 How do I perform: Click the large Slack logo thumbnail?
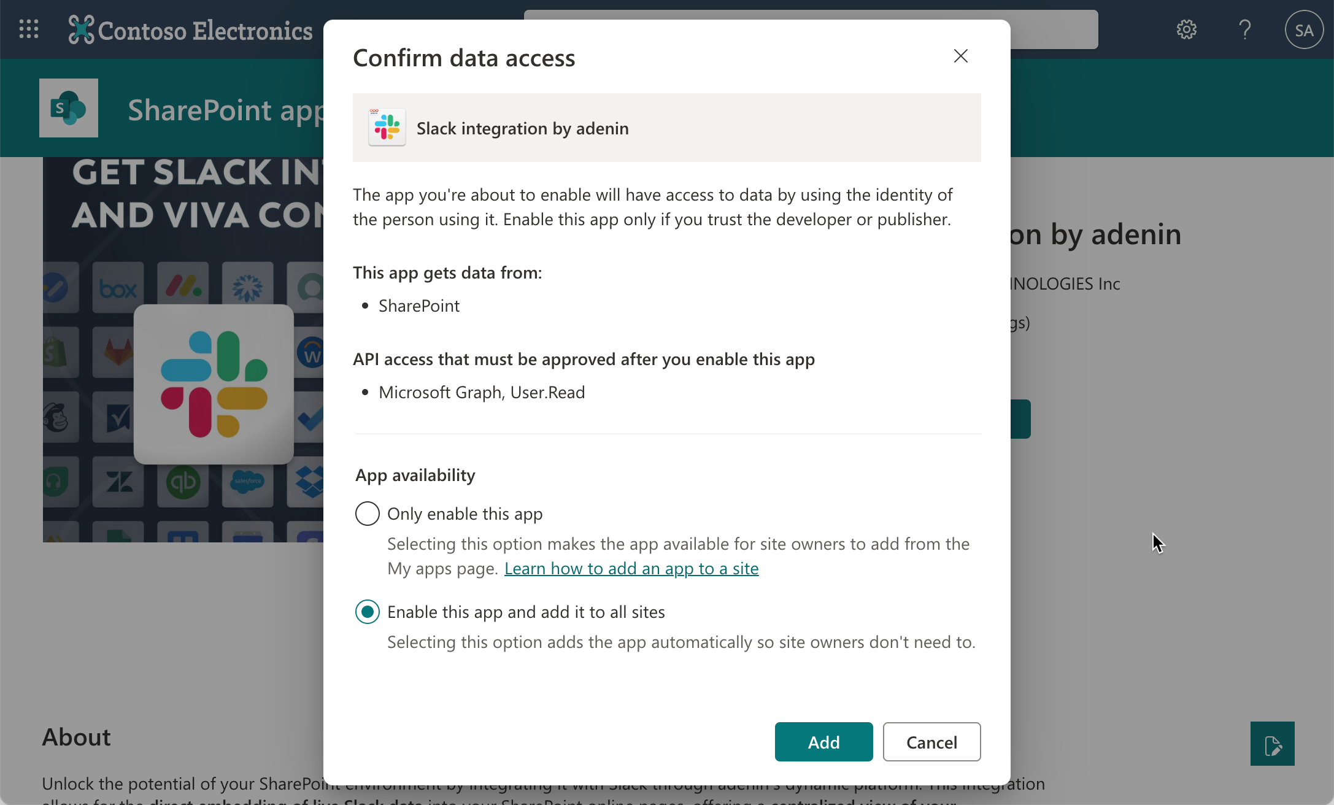click(214, 384)
